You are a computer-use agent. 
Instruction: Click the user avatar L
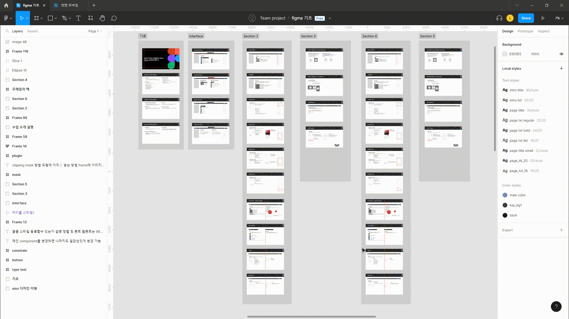tap(510, 18)
